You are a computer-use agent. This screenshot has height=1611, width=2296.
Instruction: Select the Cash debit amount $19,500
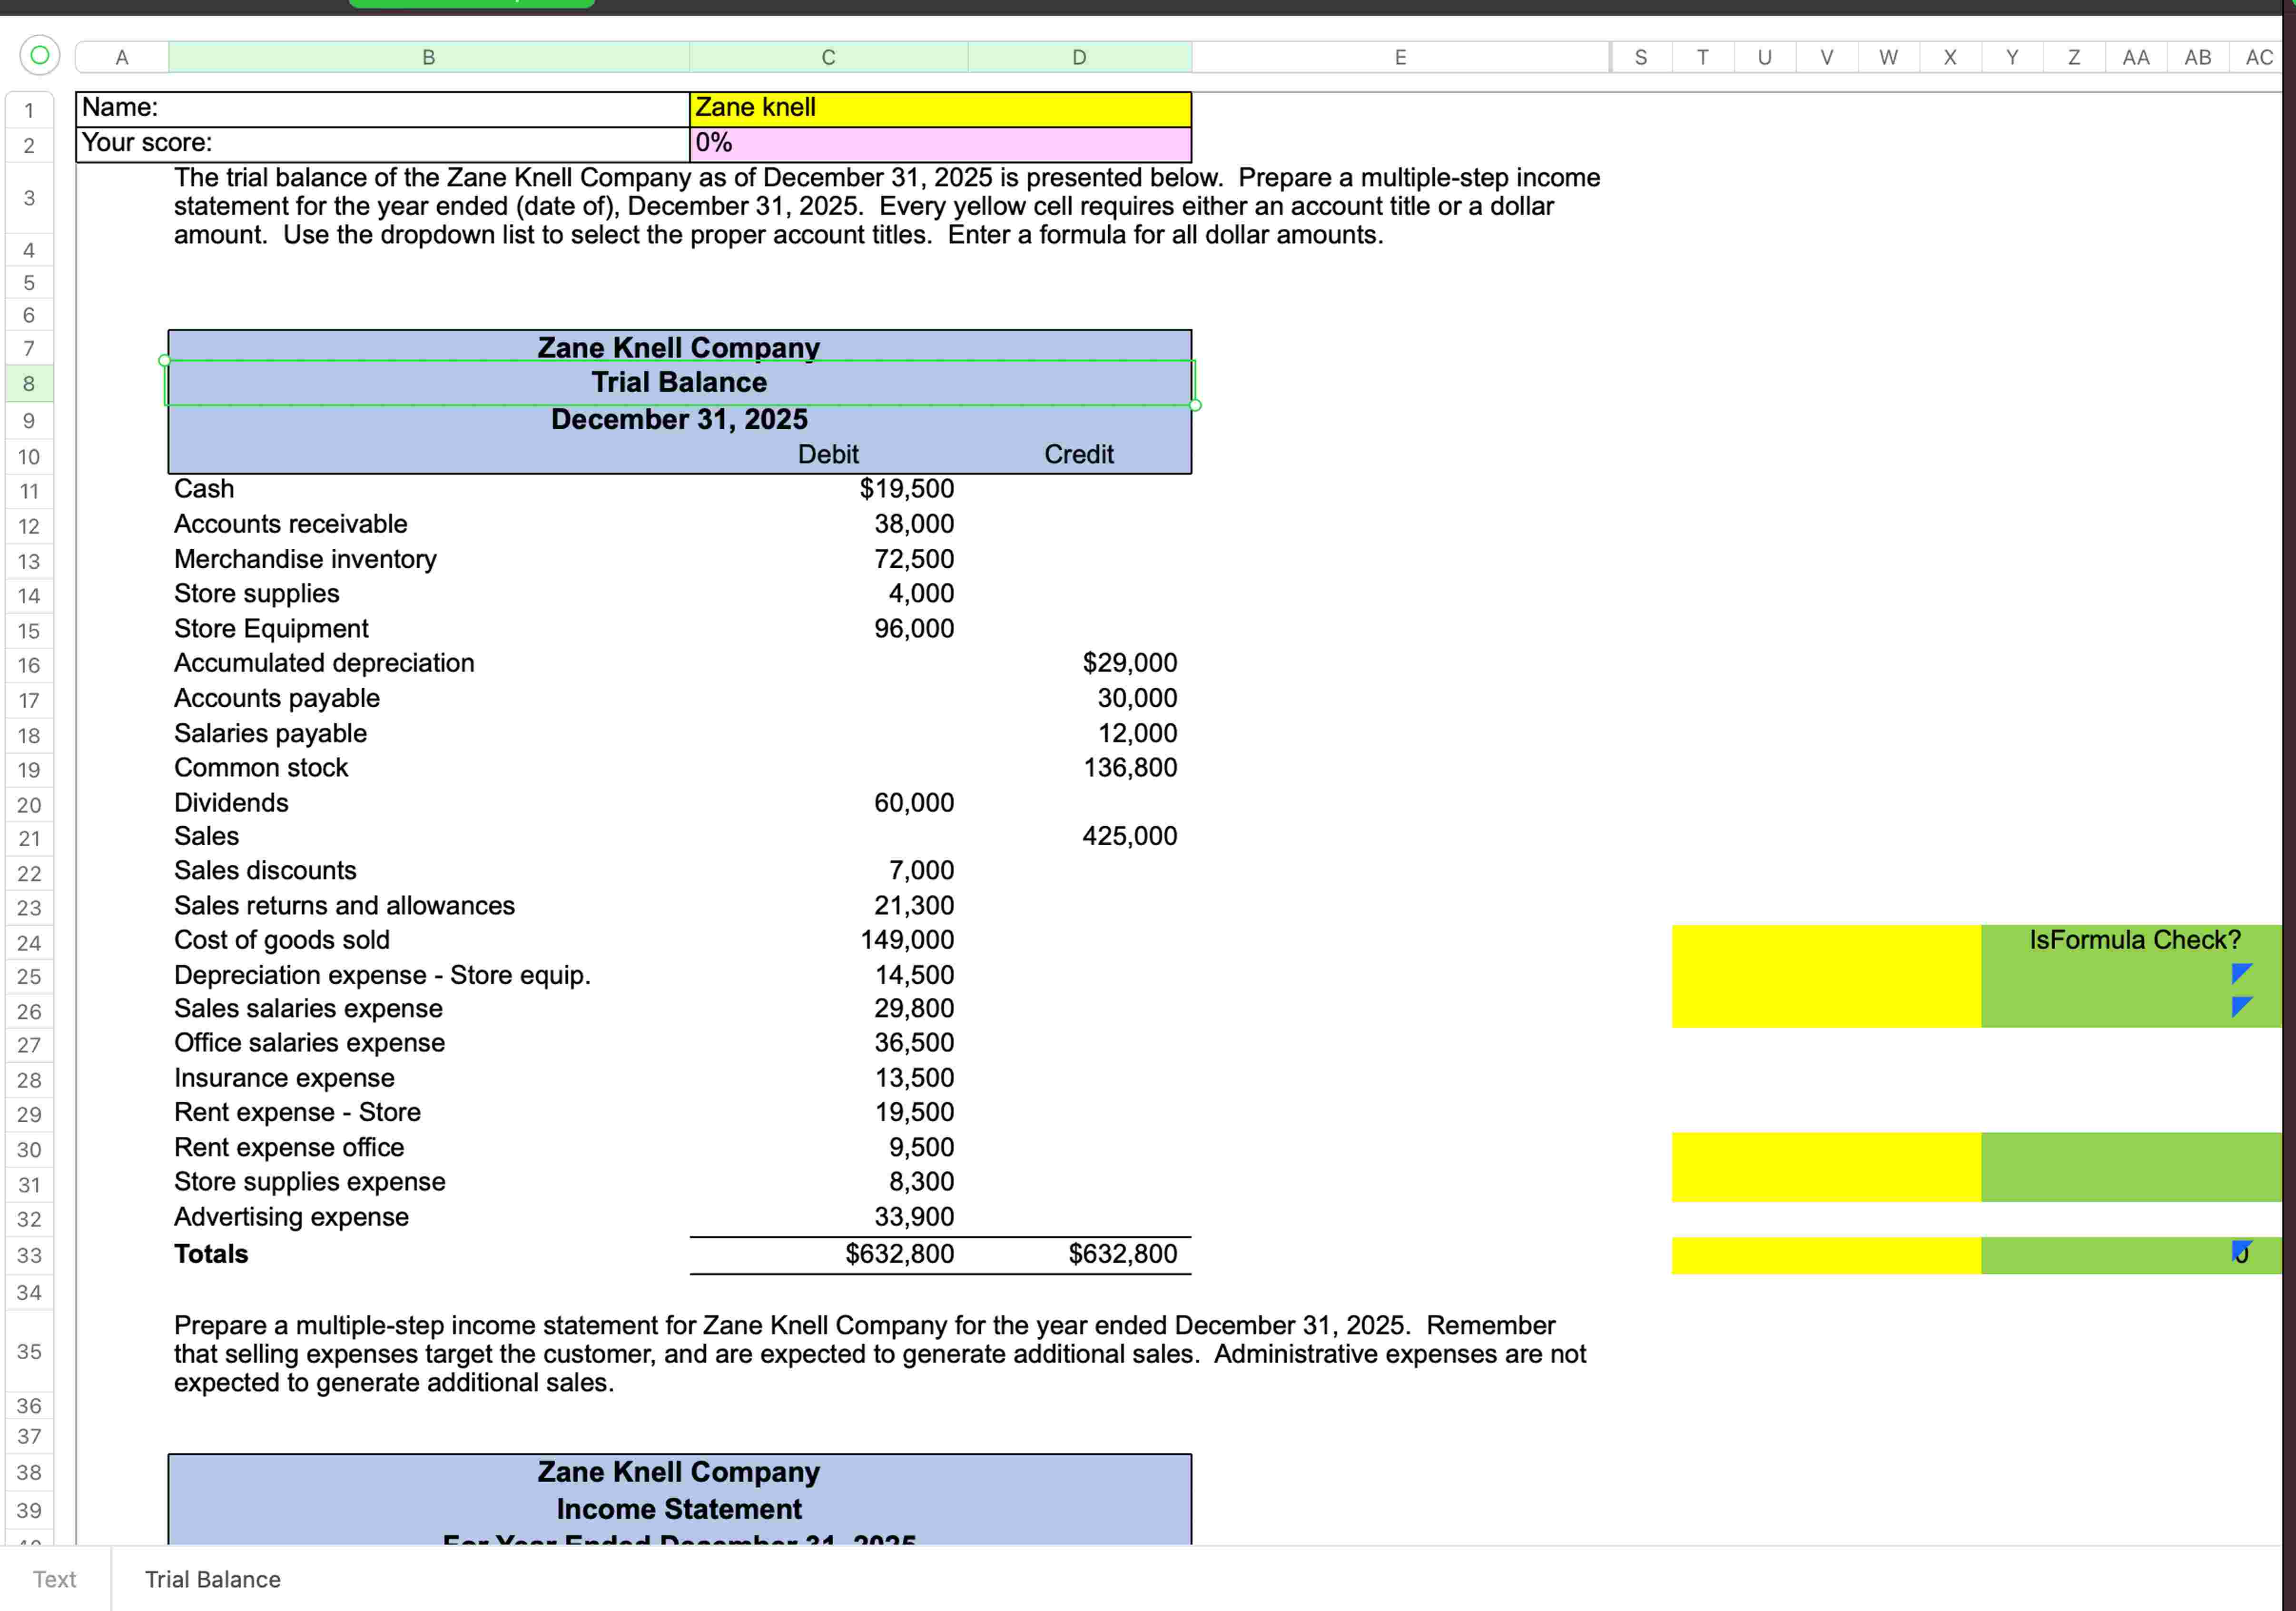pos(906,489)
